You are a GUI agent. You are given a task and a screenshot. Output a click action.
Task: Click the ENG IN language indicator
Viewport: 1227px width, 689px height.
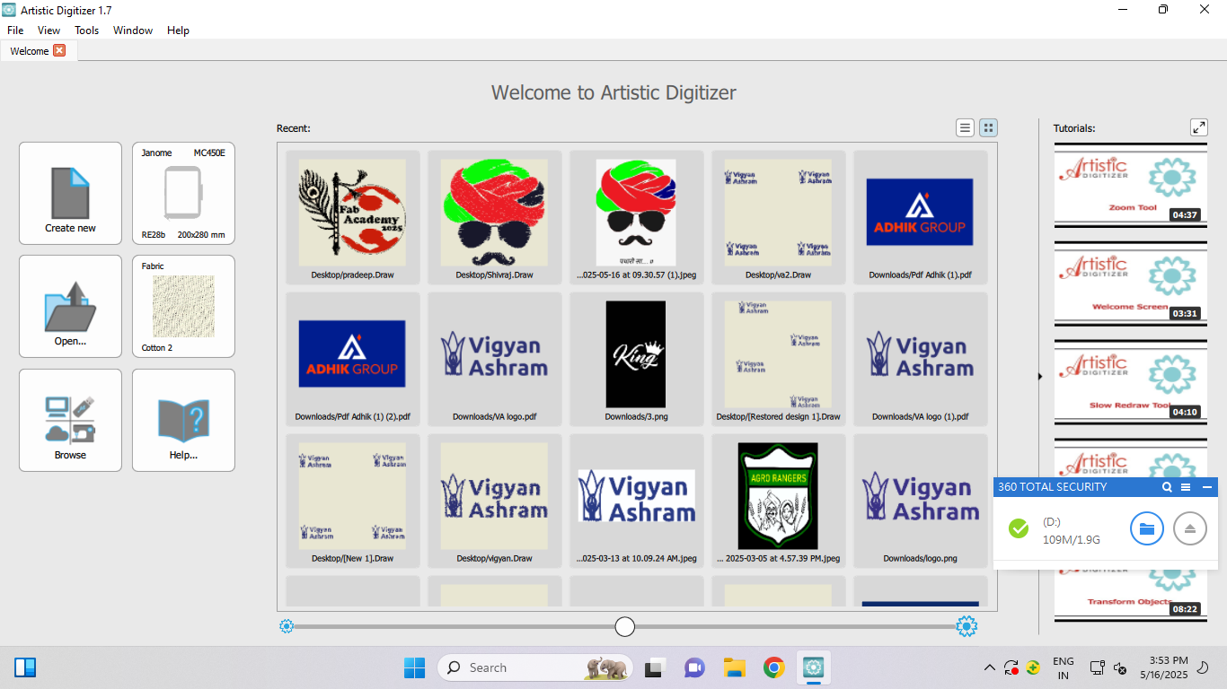point(1064,667)
